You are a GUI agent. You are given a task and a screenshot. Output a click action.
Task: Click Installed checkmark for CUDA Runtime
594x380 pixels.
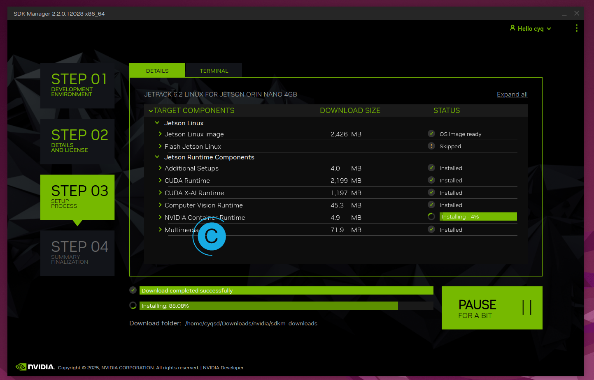[431, 180]
